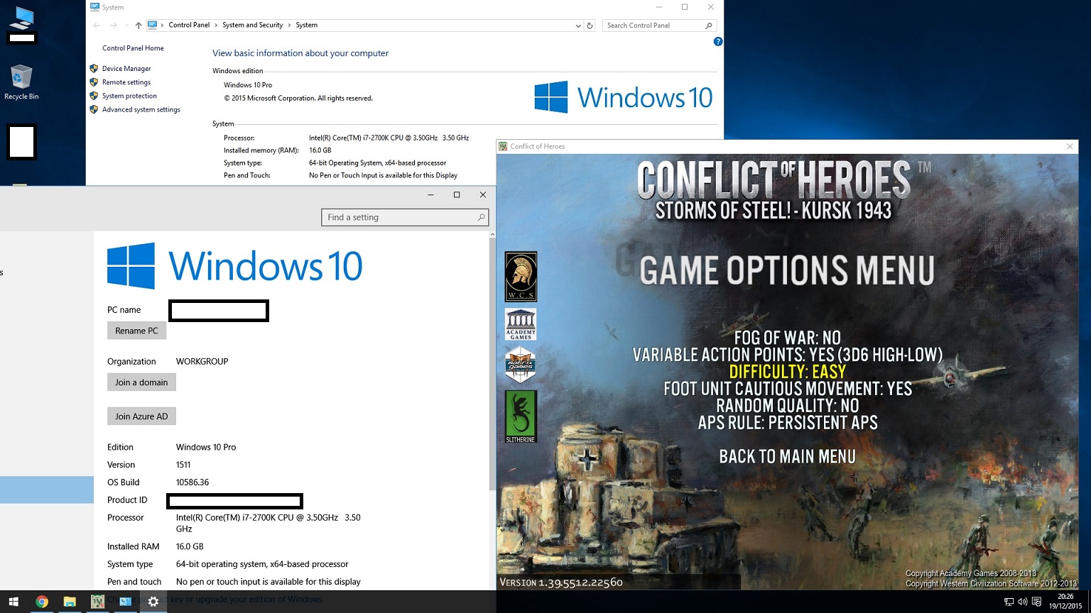
Task: Click Back to Main Menu
Action: (787, 457)
